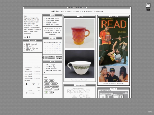Image resolution: width=154 pixels, height=115 pixels.
Task: Click the Cbox user profile icon
Action: [x=27, y=84]
